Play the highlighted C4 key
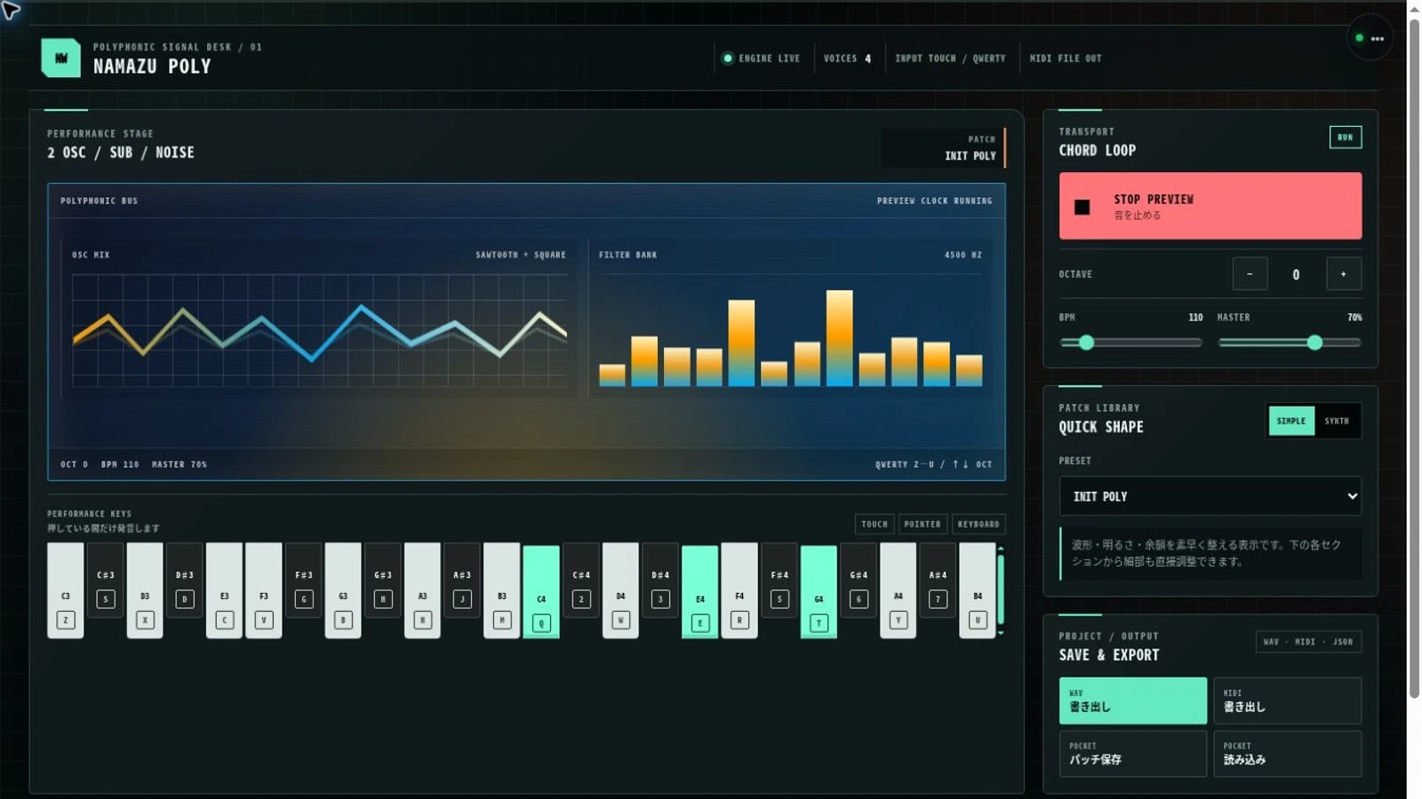 pyautogui.click(x=541, y=592)
